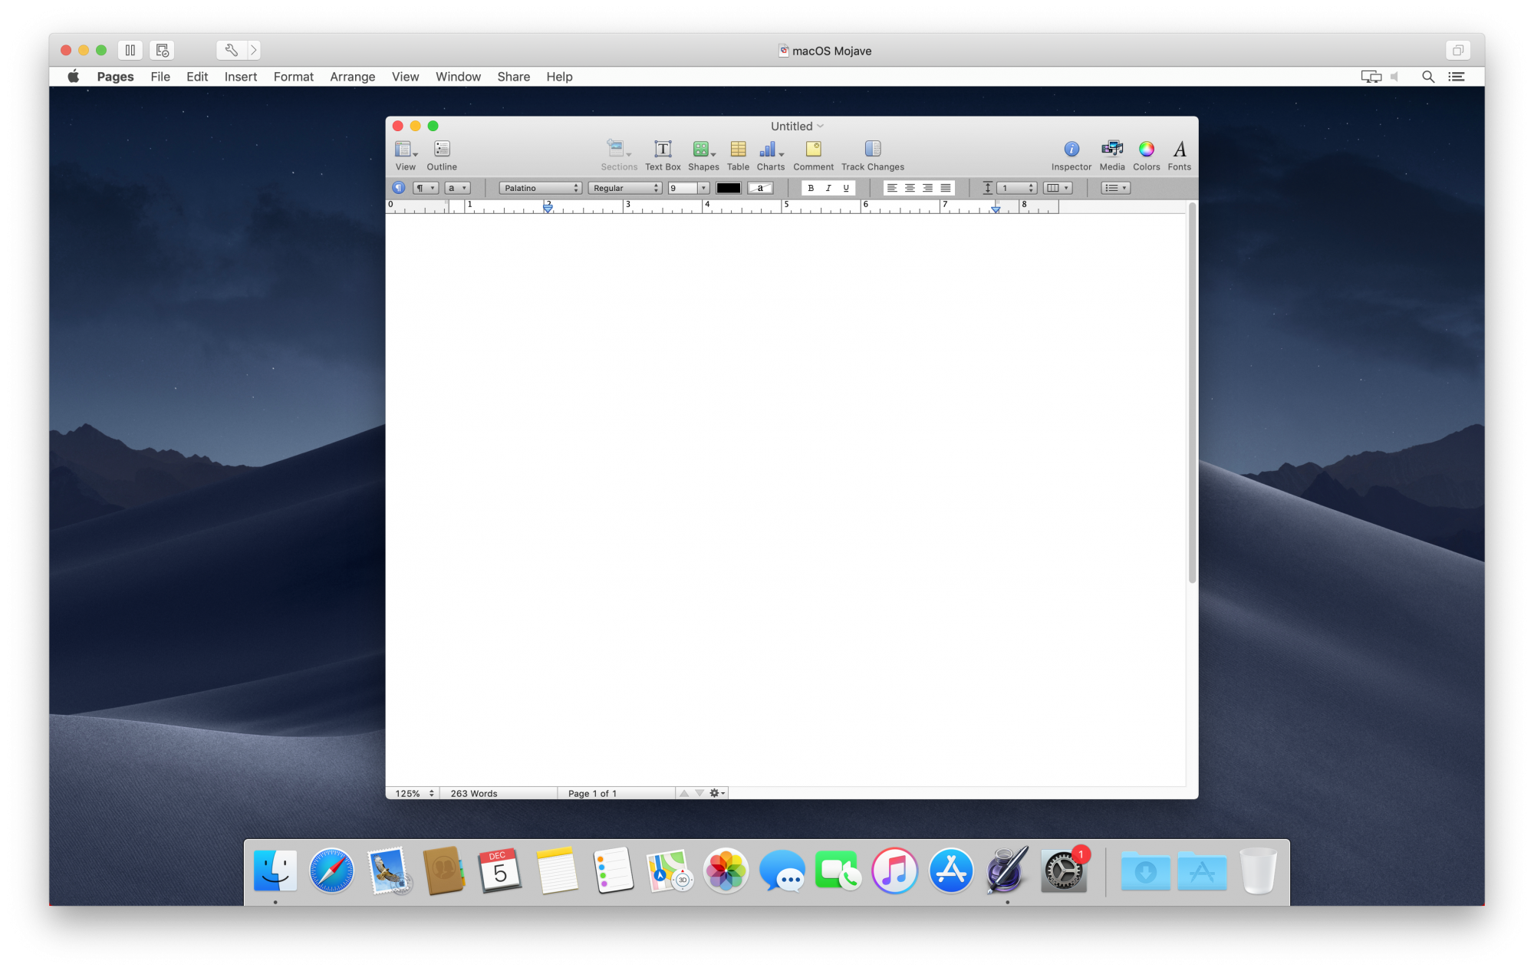Click the Page 1 of 1 indicator
This screenshot has height=971, width=1534.
[592, 793]
